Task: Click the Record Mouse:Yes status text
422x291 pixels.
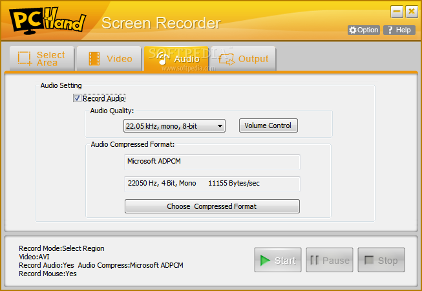Action: pos(48,274)
